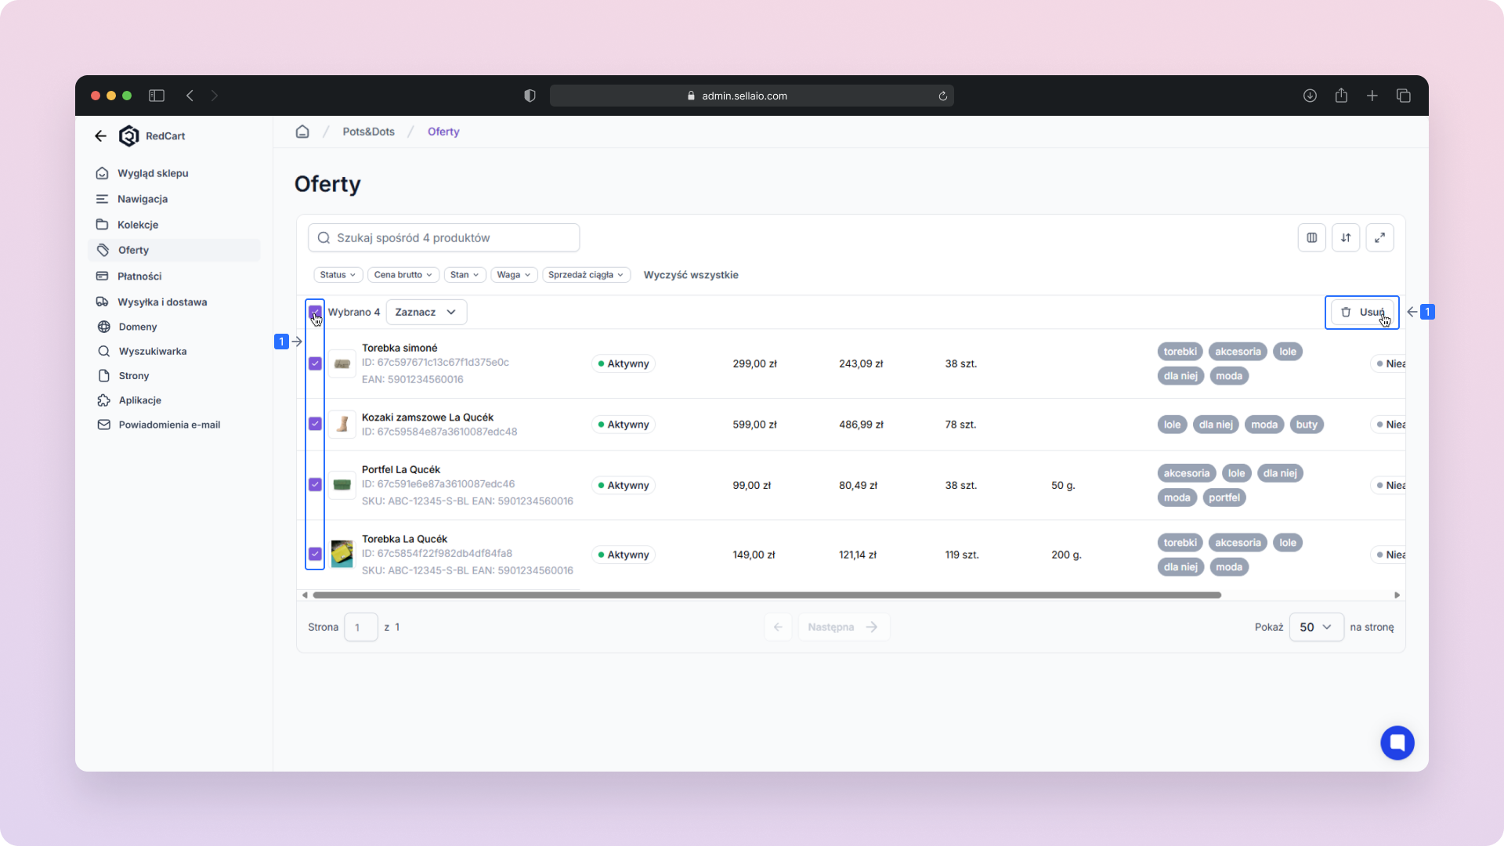Click the home breadcrumb icon
1504x846 pixels.
coord(302,132)
